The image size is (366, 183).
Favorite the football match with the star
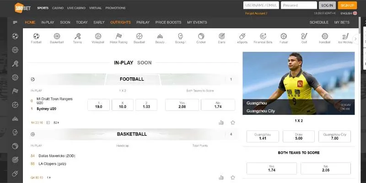click(x=233, y=123)
